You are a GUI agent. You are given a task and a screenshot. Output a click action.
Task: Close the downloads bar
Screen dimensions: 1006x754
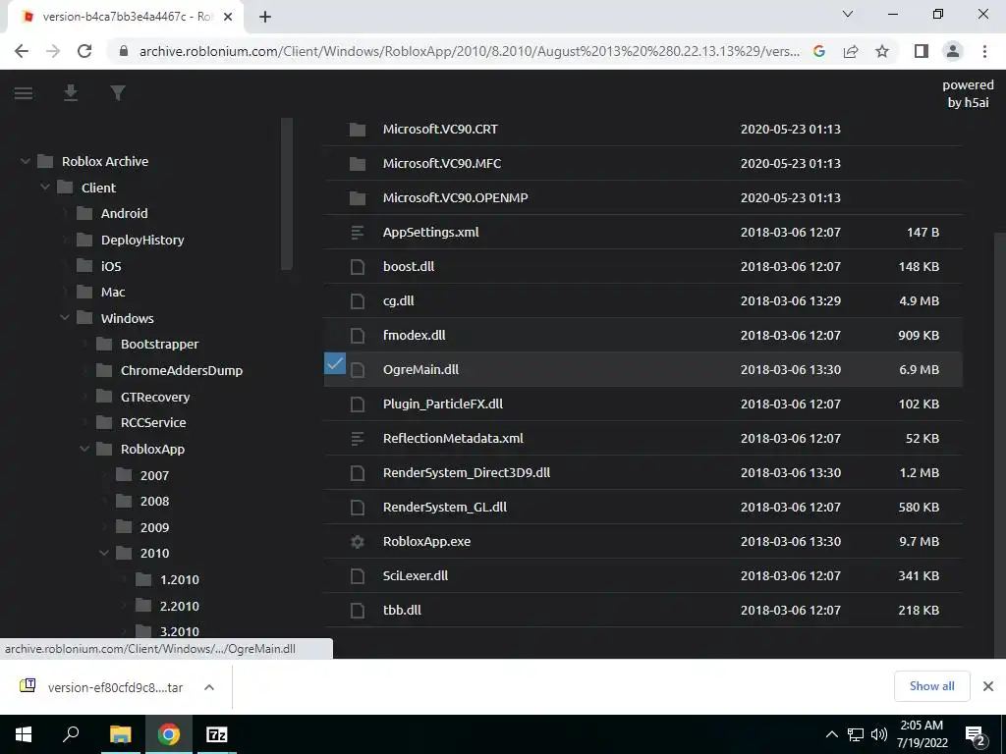(x=988, y=686)
